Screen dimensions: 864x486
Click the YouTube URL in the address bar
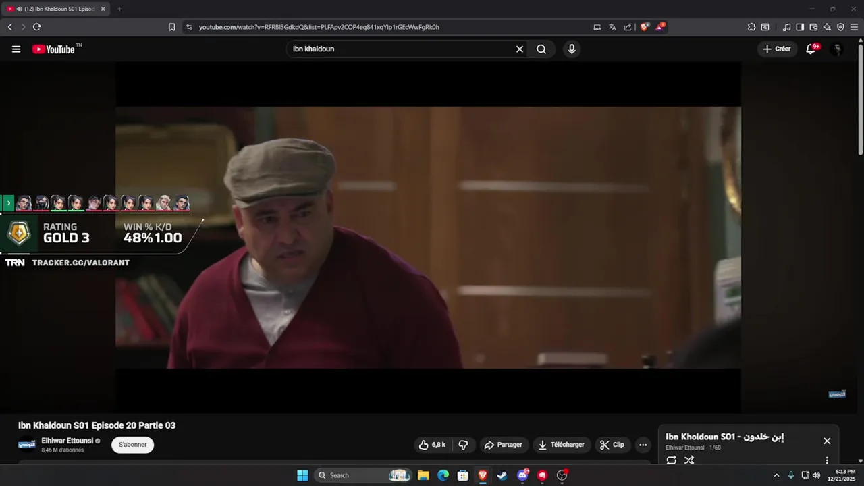click(x=319, y=27)
